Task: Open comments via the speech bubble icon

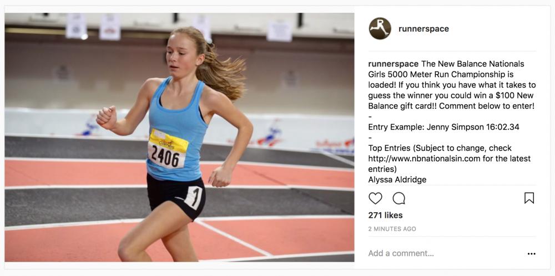Action: [x=399, y=198]
